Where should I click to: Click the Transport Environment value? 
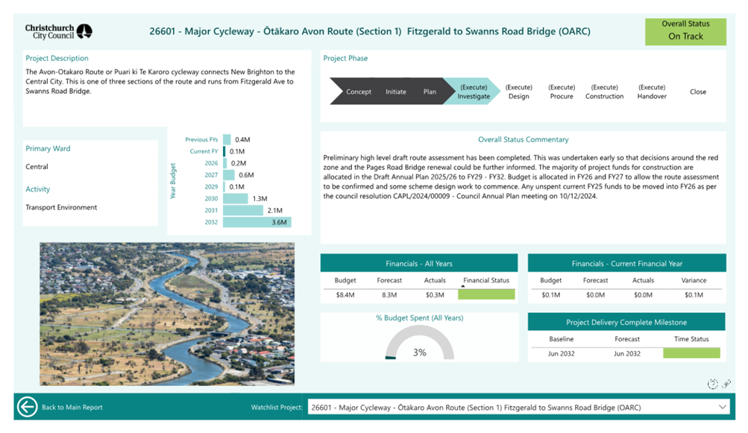(x=61, y=207)
